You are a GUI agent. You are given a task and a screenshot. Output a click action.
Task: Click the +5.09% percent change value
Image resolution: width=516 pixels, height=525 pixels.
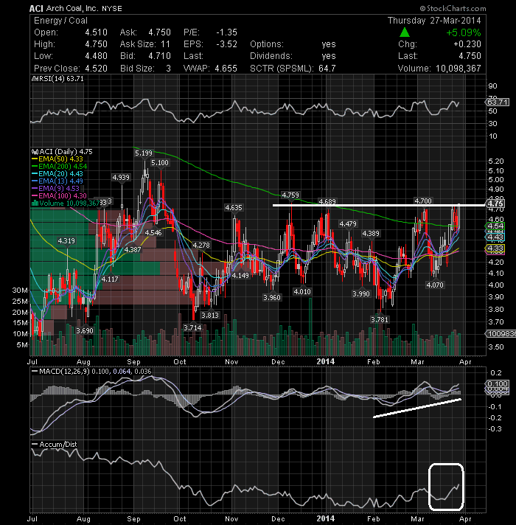click(x=464, y=32)
